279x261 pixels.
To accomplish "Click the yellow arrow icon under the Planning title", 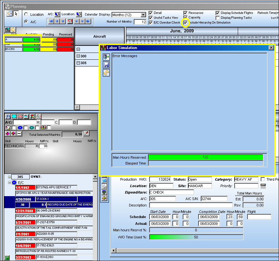I will click(9, 14).
